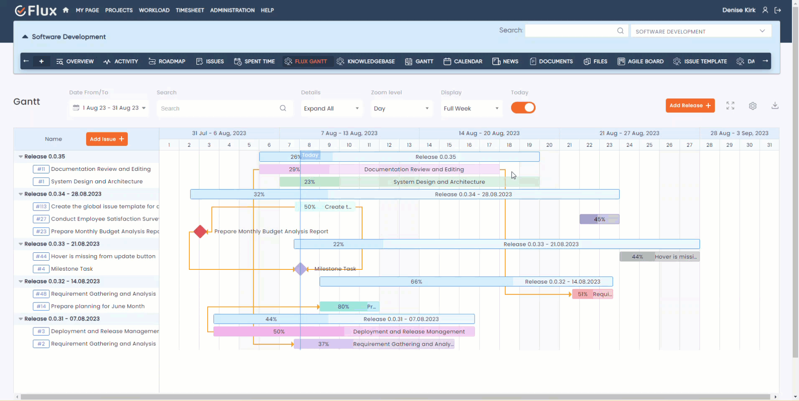Viewport: 799px width, 401px height.
Task: Click the home icon in the top bar
Action: coord(66,10)
